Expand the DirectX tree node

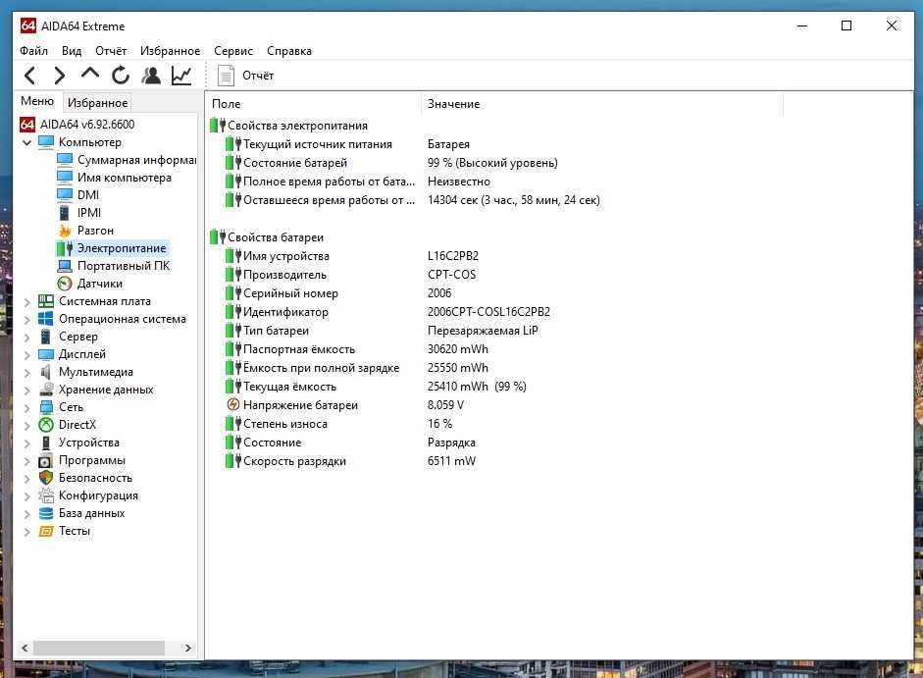click(x=26, y=425)
